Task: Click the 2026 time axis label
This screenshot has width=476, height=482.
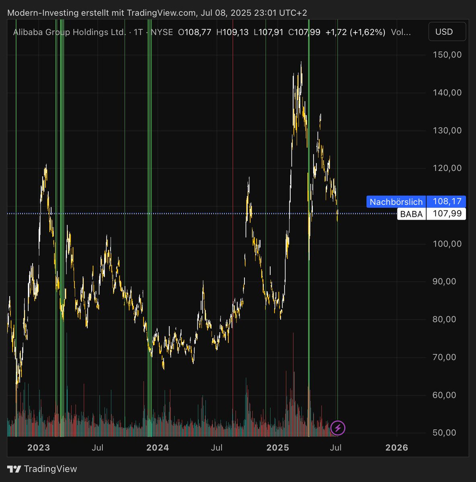Action: (397, 447)
